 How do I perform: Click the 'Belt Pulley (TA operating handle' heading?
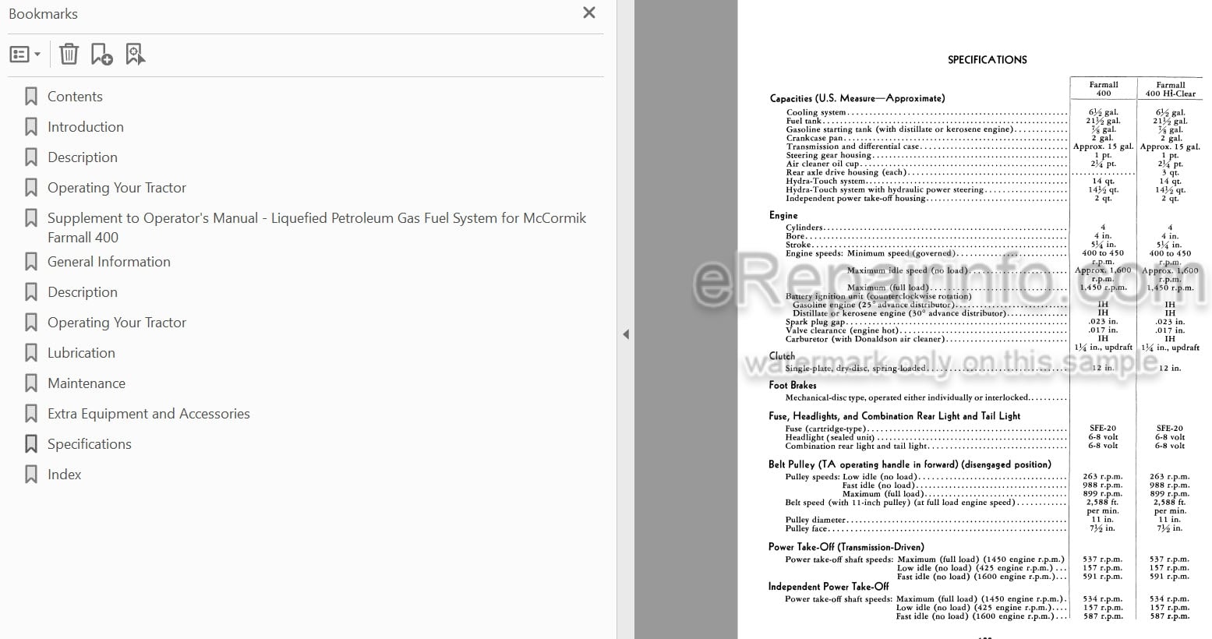910,464
